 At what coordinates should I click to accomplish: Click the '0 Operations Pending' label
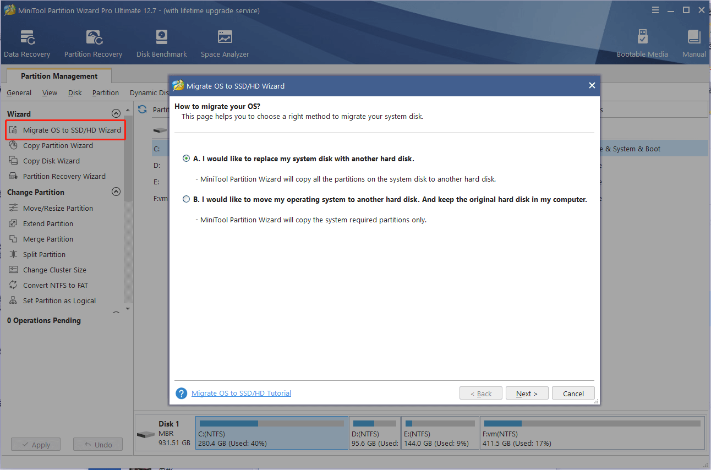[44, 320]
